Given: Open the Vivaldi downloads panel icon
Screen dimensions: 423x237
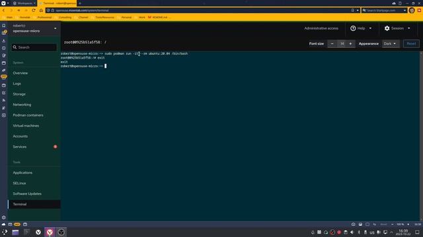Looking at the screenshot, I should point(4,41).
